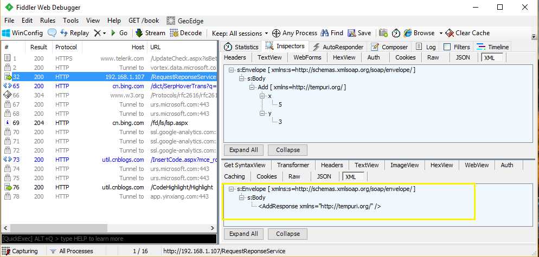539x257 pixels.
Task: Open Find sessions tool
Action: [x=332, y=33]
